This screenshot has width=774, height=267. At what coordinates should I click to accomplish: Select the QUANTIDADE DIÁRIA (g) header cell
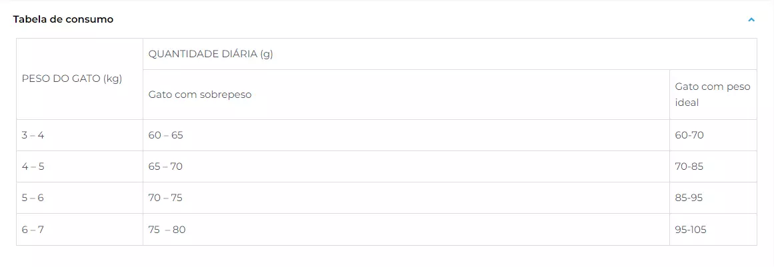pos(450,54)
